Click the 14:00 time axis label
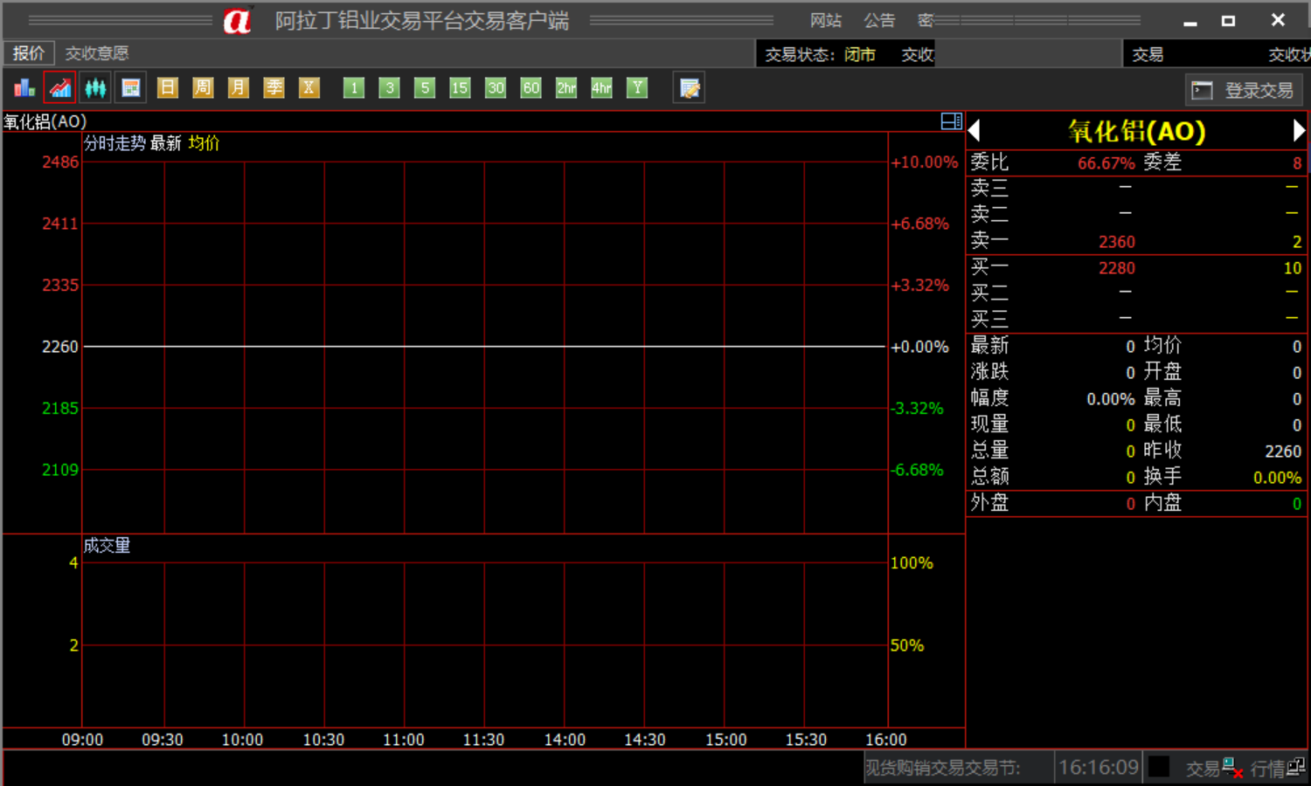Image resolution: width=1311 pixels, height=786 pixels. tap(565, 740)
